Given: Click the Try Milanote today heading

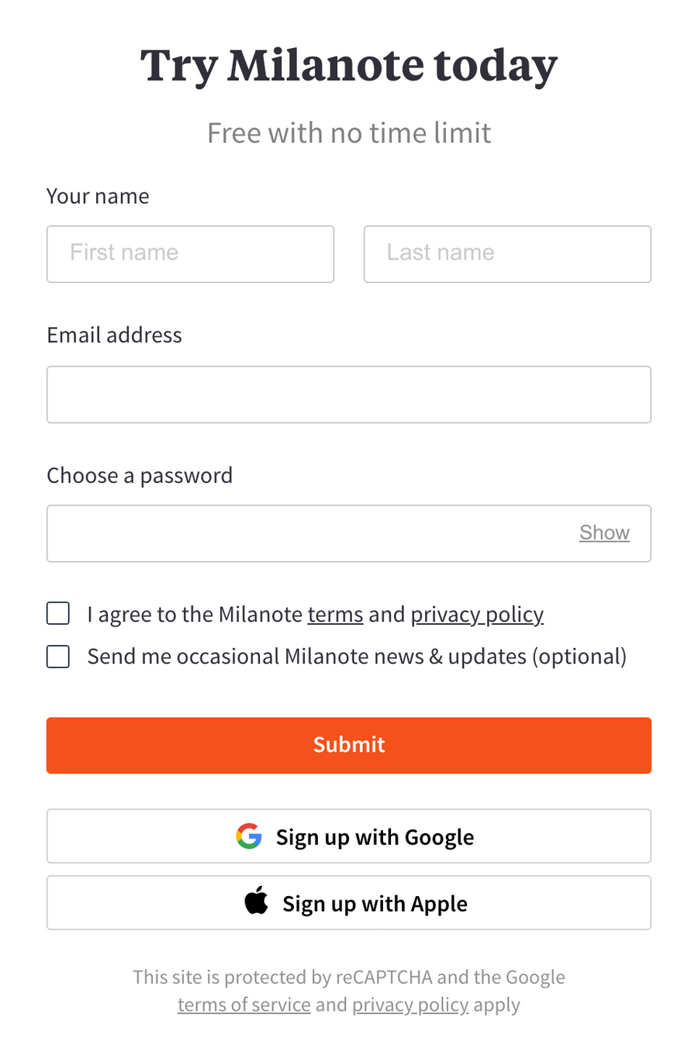Looking at the screenshot, I should [349, 66].
